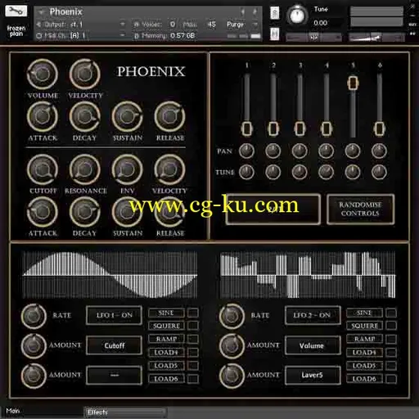Toggle the LFO 1 - ON button
419x419 pixels.
click(115, 315)
